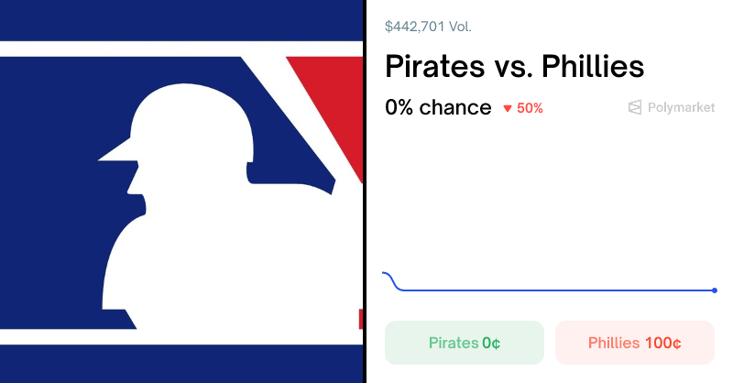Click the red down-triangle change indicator
The width and height of the screenshot is (733, 383).
[508, 108]
